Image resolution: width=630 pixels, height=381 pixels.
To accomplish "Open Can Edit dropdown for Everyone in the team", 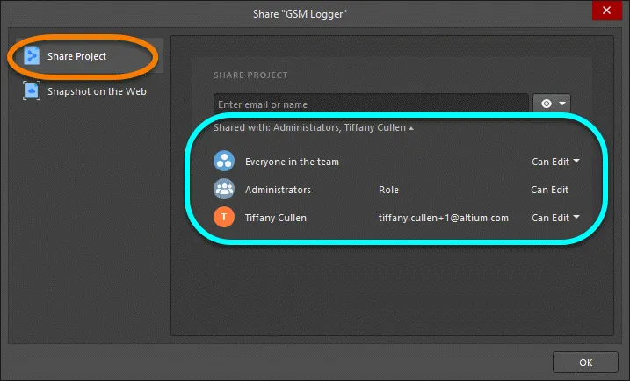I will [555, 162].
